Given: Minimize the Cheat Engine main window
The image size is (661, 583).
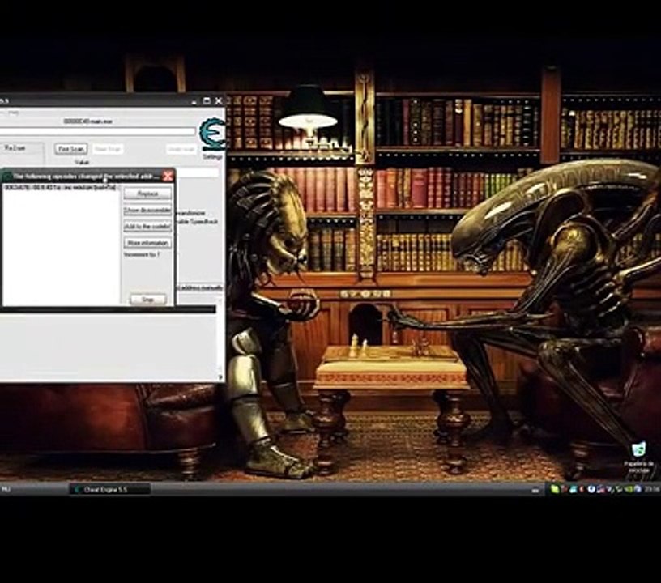Looking at the screenshot, I should 194,101.
